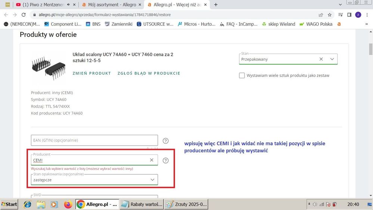Open the Chrome tab search chevron
Viewport: 373px width, 210px height.
coord(340,4)
